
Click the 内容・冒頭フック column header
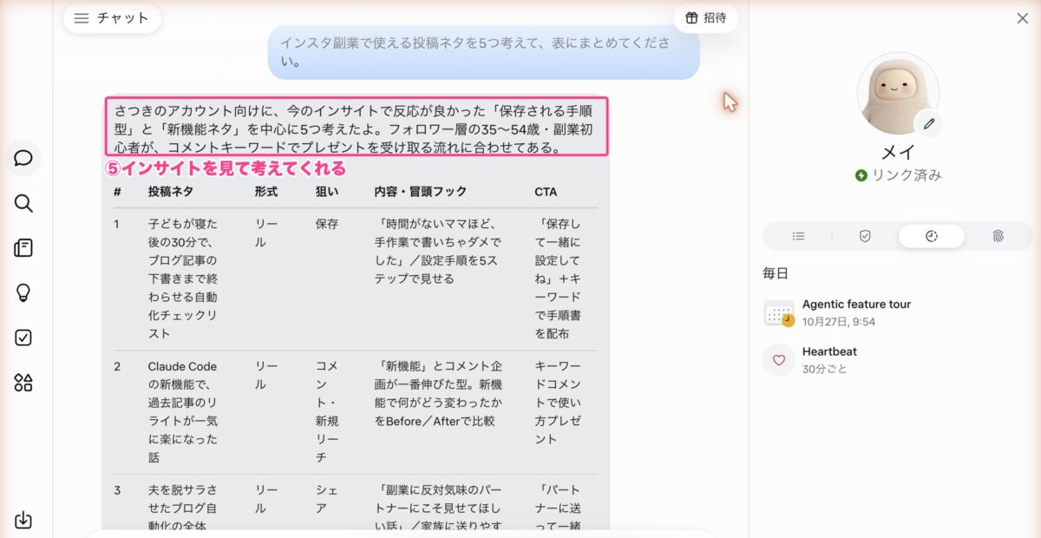coord(421,192)
